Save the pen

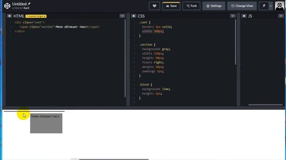pyautogui.click(x=171, y=6)
